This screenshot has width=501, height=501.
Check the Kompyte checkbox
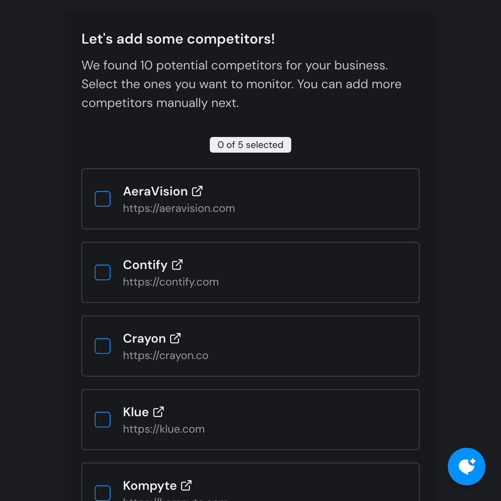coord(103,493)
